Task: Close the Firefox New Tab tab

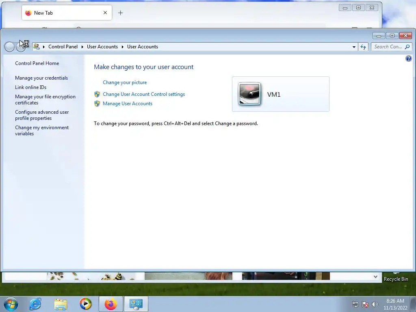Action: (105, 13)
